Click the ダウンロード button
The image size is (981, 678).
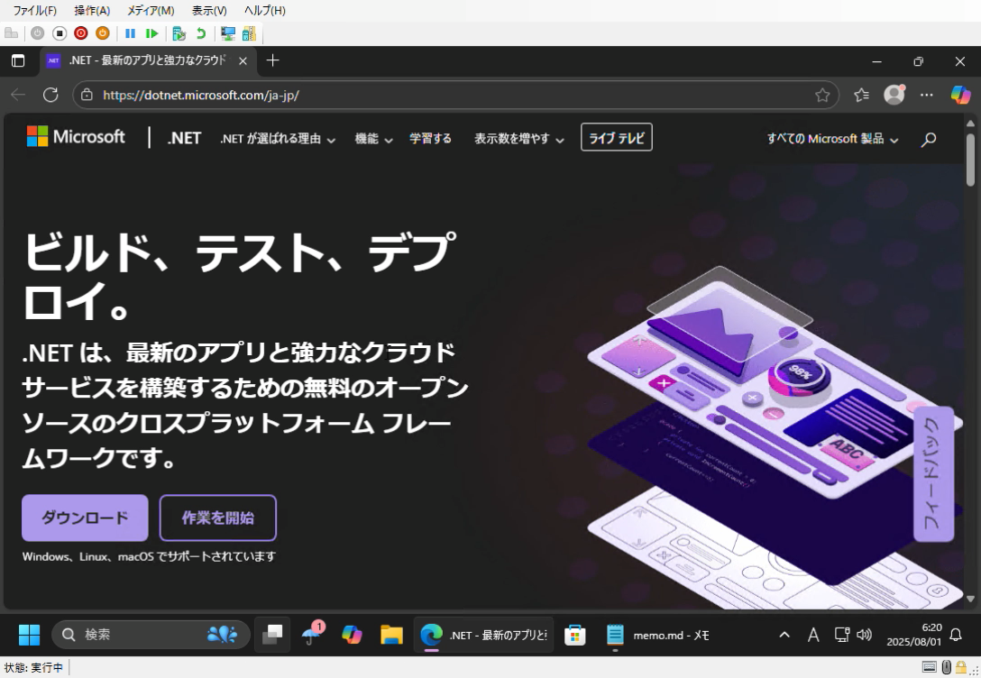coord(85,518)
